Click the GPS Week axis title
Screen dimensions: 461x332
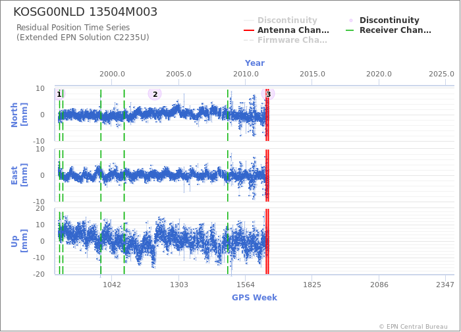click(x=254, y=298)
